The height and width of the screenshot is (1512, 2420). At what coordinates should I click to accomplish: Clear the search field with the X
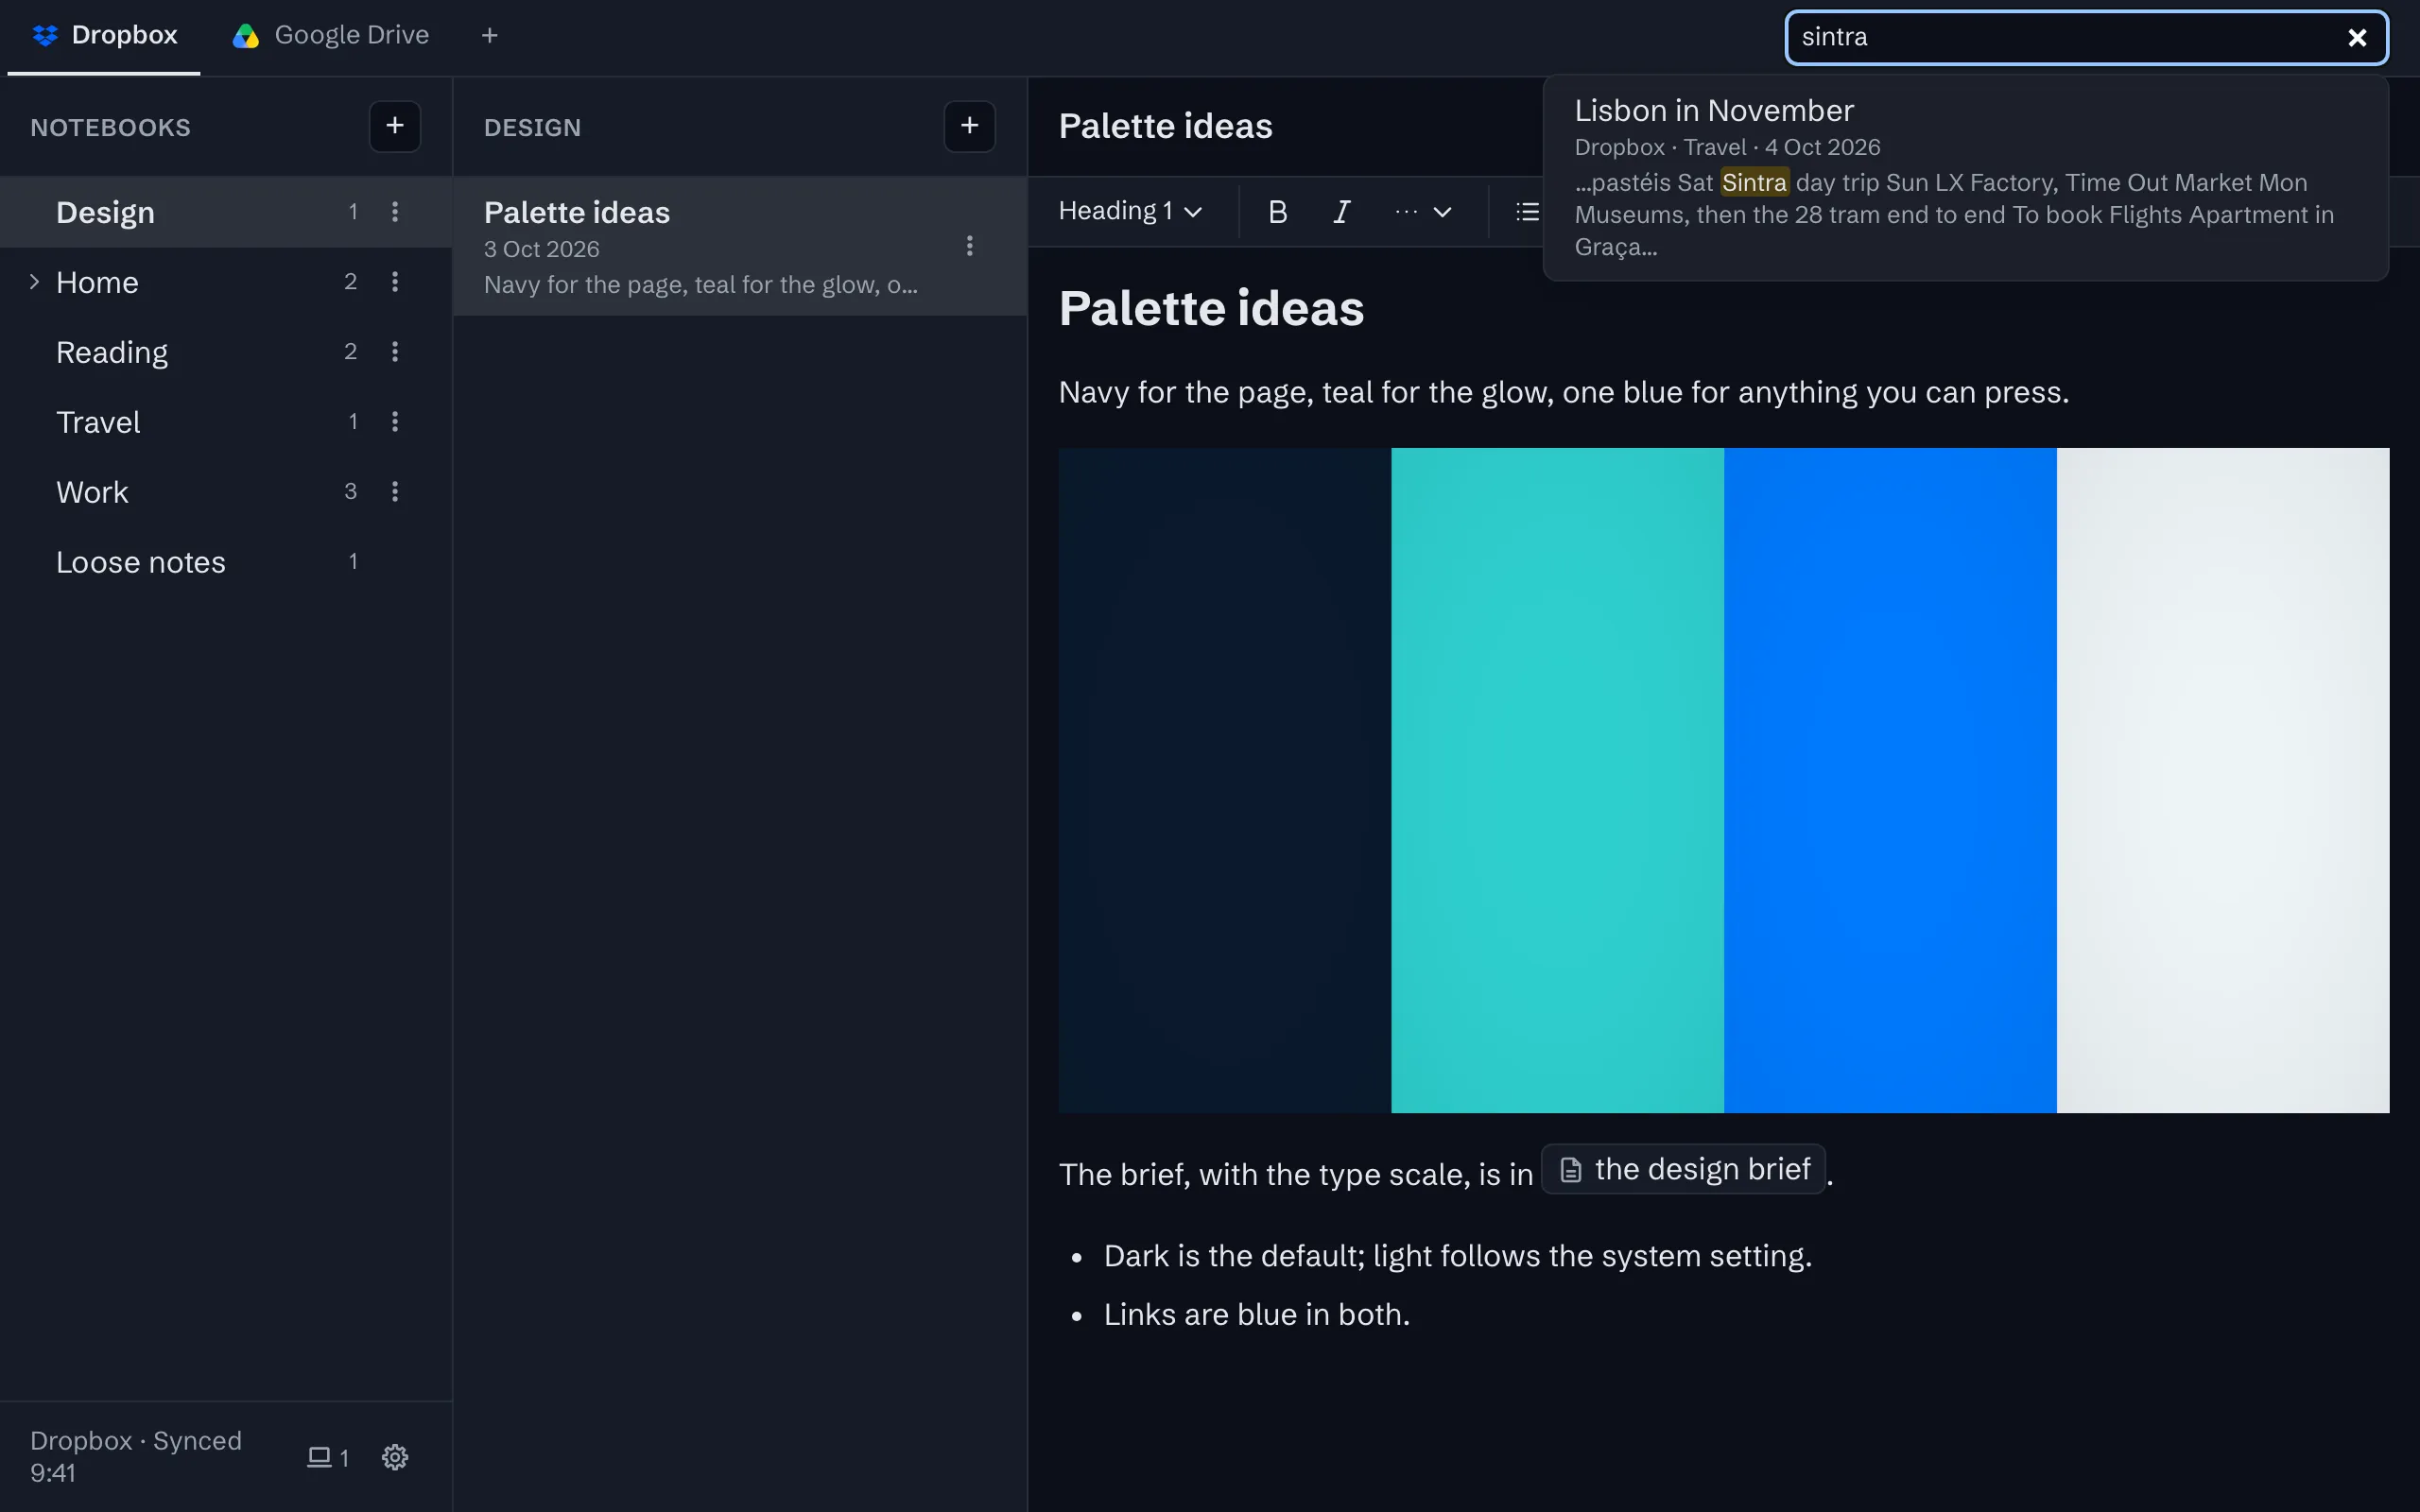2357,38
